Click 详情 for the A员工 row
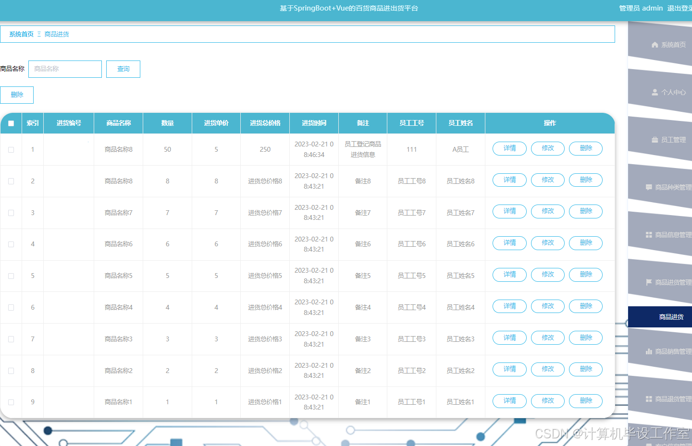This screenshot has height=446, width=692. (509, 148)
